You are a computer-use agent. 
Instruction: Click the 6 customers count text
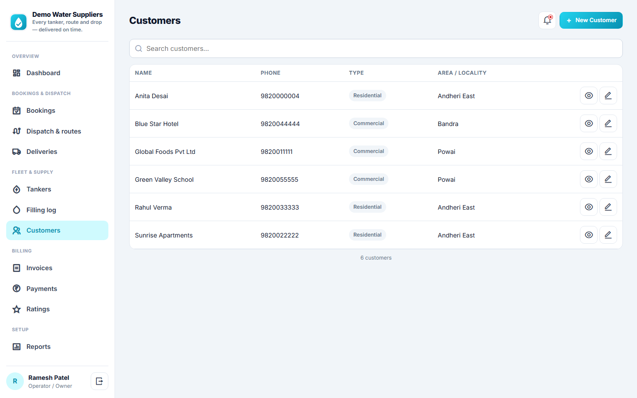coord(376,258)
